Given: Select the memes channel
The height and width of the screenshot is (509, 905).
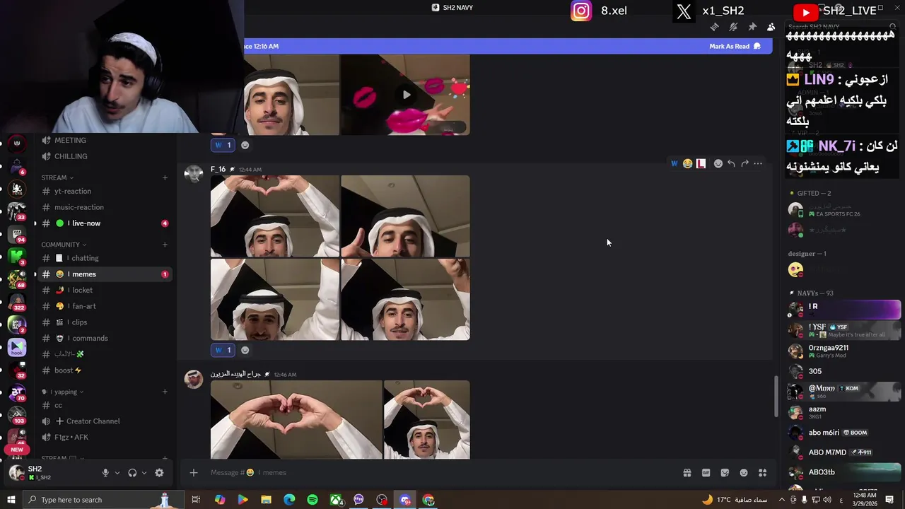Looking at the screenshot, I should coord(105,274).
